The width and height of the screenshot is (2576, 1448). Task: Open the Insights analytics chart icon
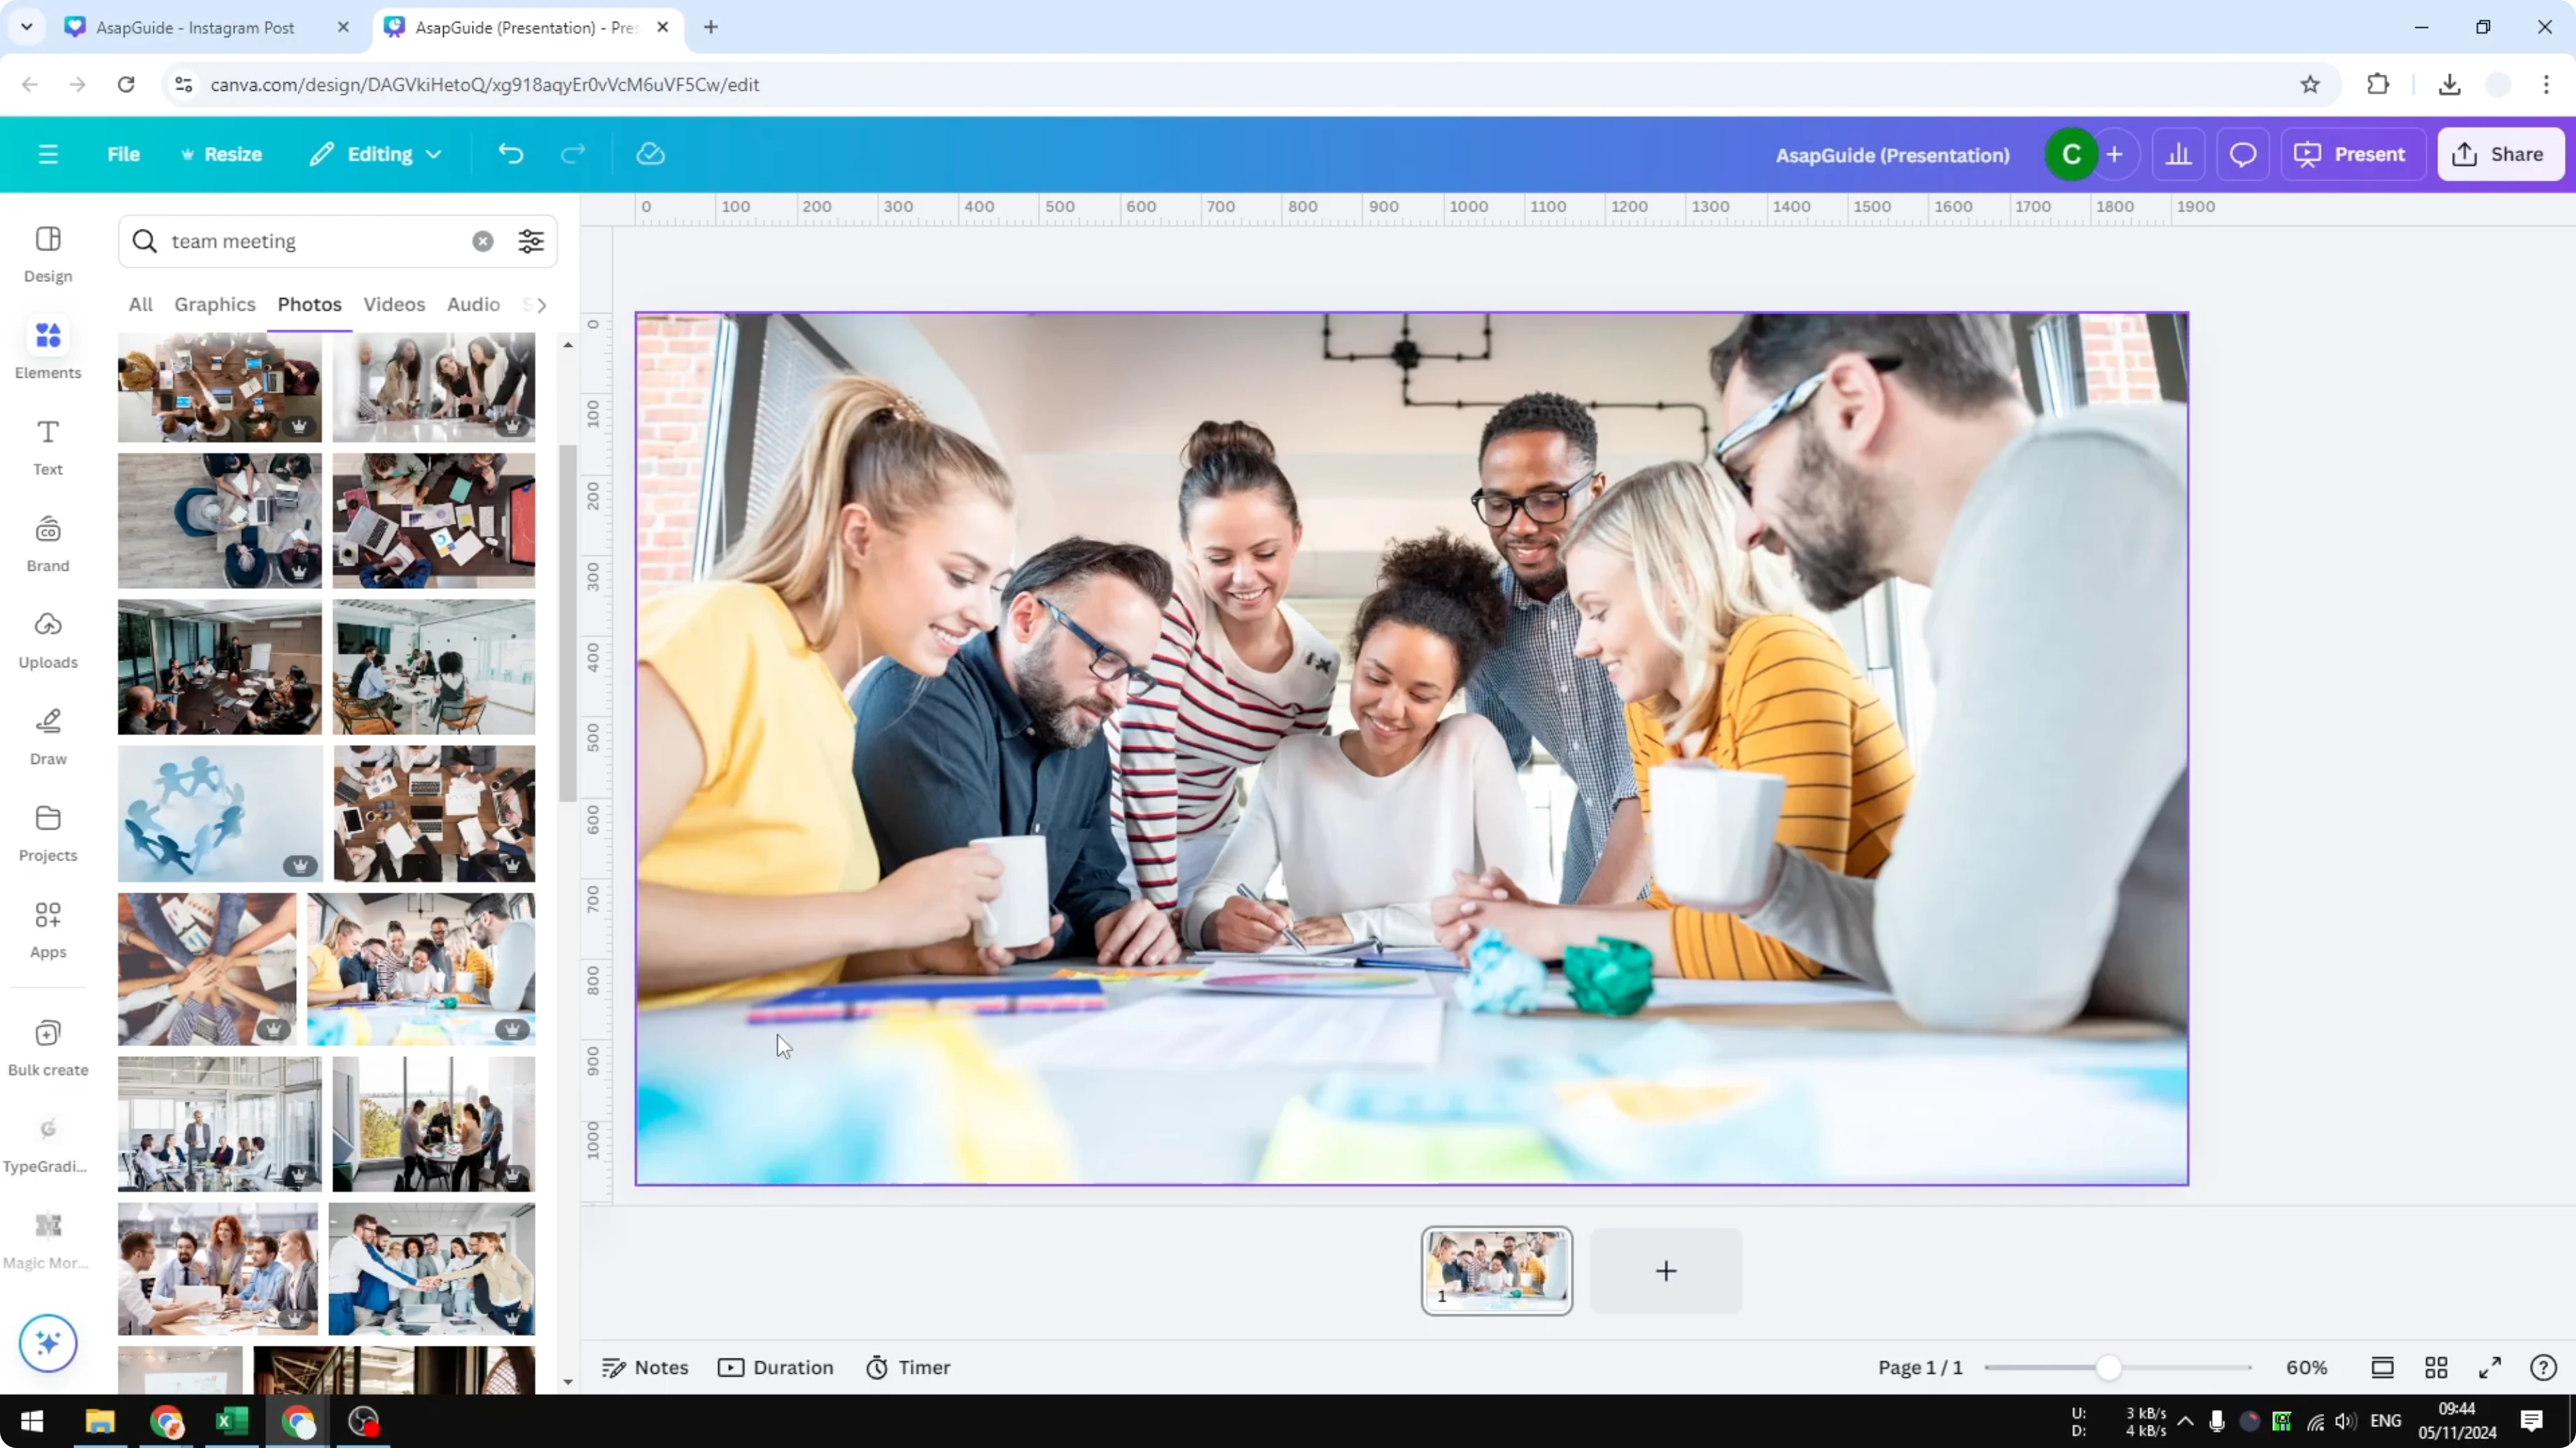pos(2178,155)
